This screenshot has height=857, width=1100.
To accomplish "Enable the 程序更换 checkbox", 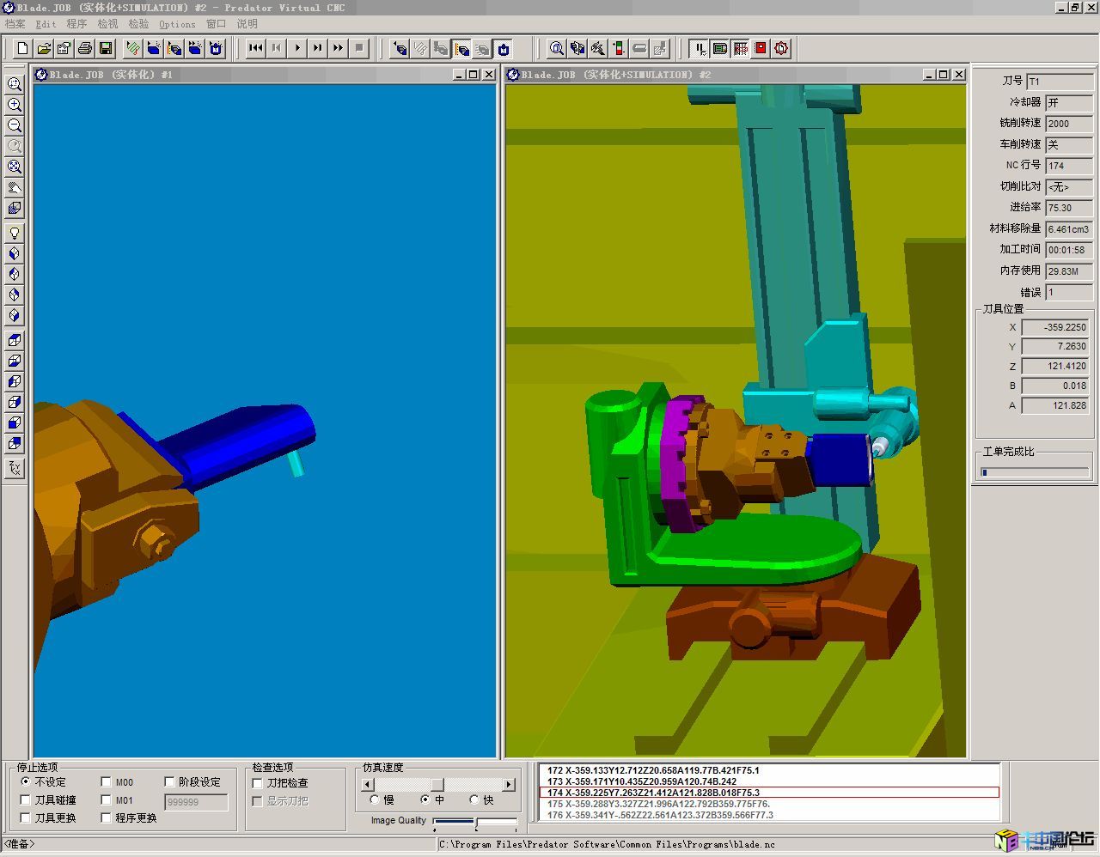I will 106,818.
